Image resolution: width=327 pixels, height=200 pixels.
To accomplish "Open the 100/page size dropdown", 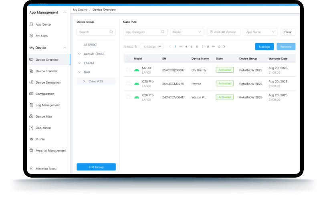I will [x=153, y=46].
